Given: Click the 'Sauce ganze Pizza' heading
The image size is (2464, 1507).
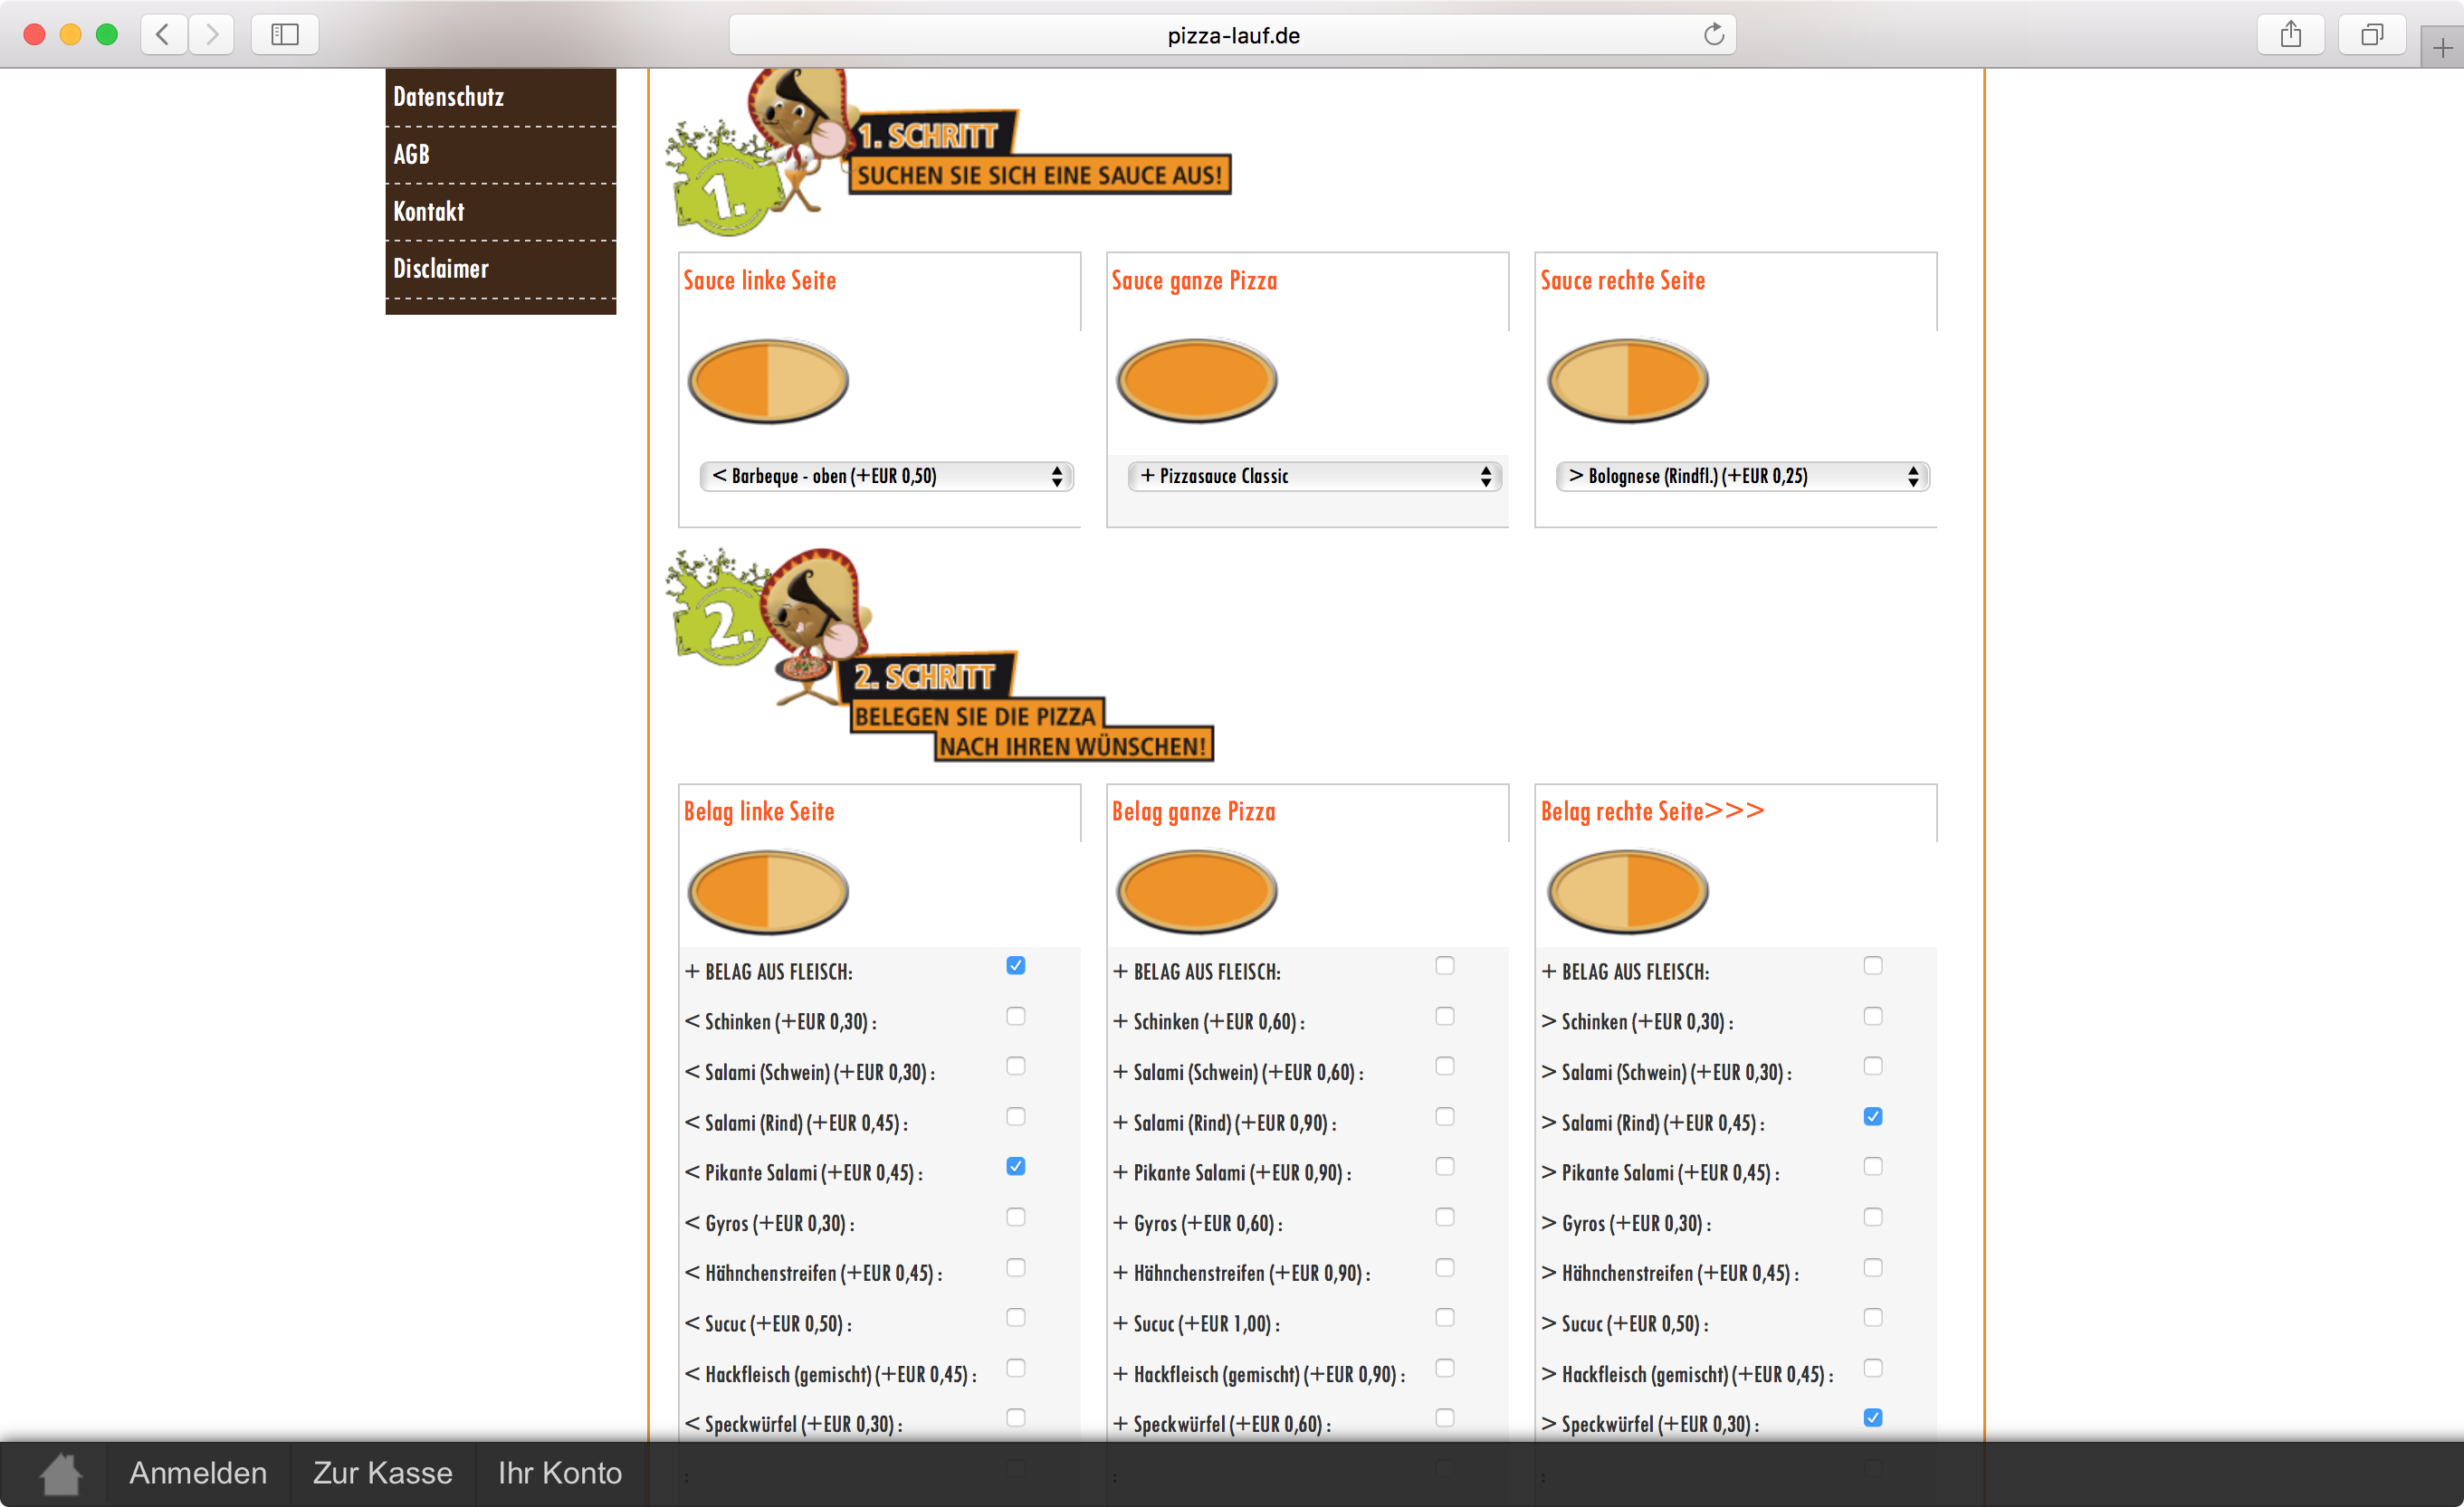Looking at the screenshot, I should [x=1194, y=280].
